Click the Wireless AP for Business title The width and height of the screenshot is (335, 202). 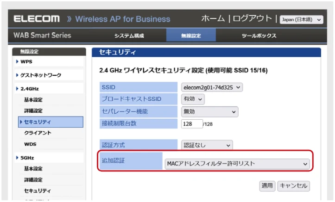(123, 19)
